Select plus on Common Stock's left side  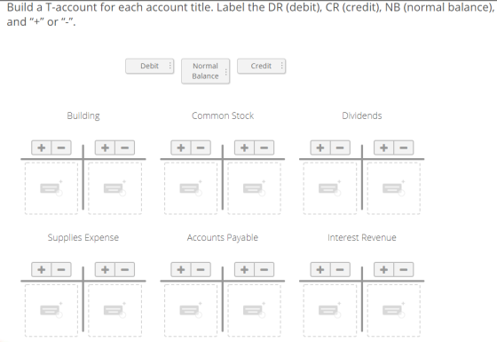[181, 147]
